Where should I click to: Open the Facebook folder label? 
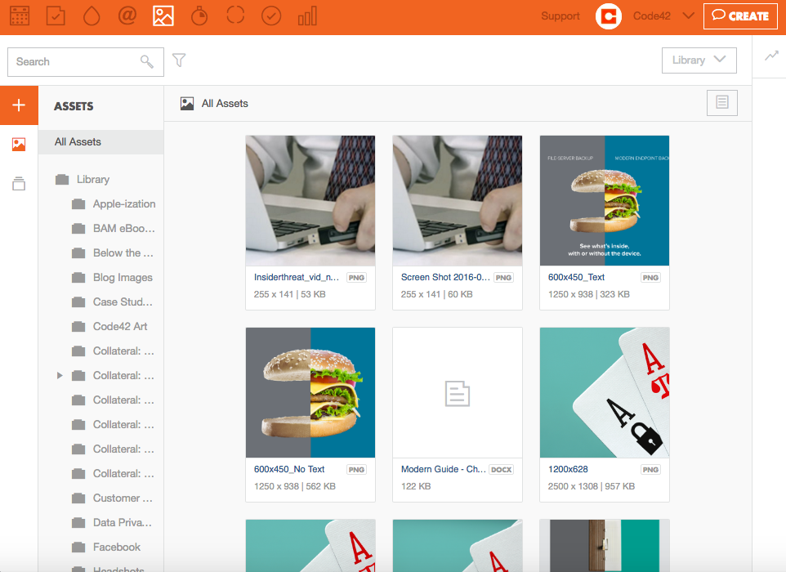tap(116, 547)
